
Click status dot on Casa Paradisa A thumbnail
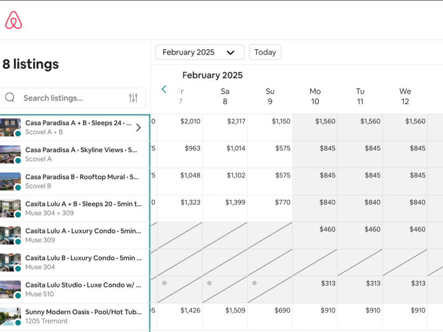pos(18,161)
